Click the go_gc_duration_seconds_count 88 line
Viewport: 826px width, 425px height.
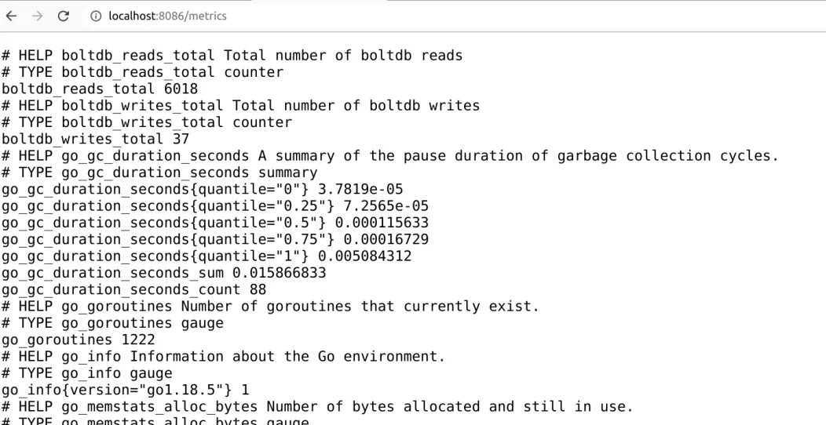pos(133,289)
